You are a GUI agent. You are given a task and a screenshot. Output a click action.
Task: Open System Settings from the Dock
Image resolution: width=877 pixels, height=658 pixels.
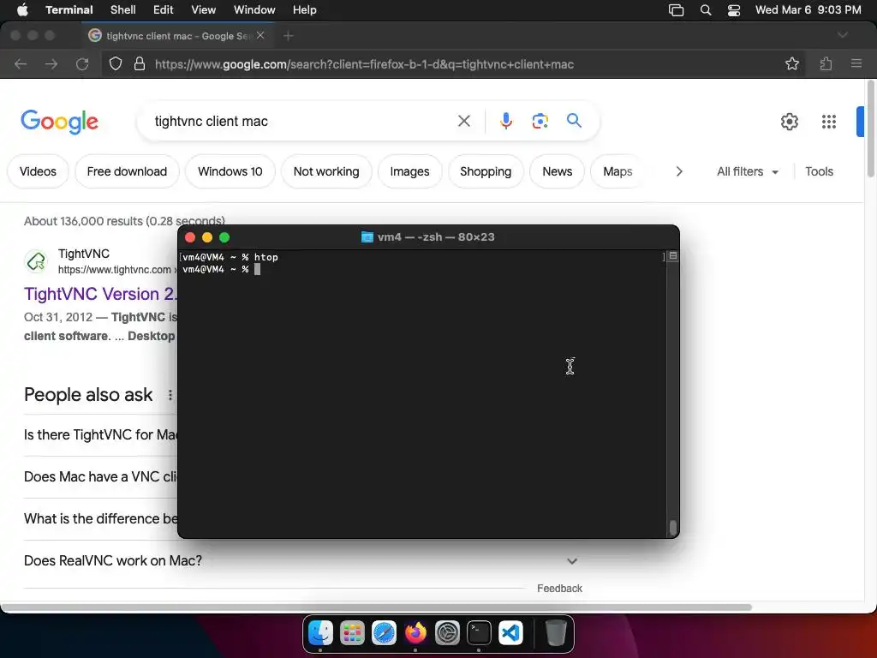[447, 633]
